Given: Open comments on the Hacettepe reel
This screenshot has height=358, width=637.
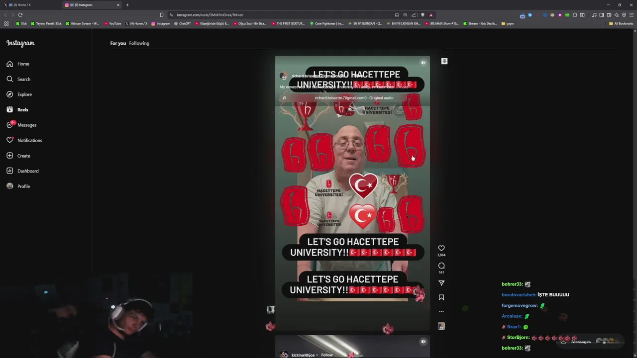Looking at the screenshot, I should [441, 266].
